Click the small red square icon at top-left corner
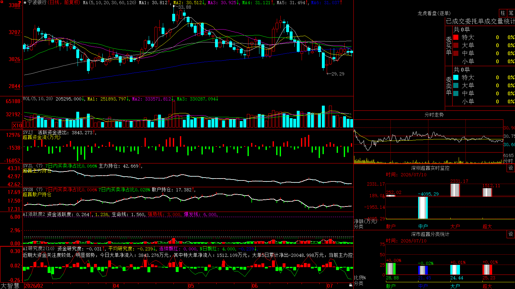This screenshot has width=515, height=289. (2, 2)
